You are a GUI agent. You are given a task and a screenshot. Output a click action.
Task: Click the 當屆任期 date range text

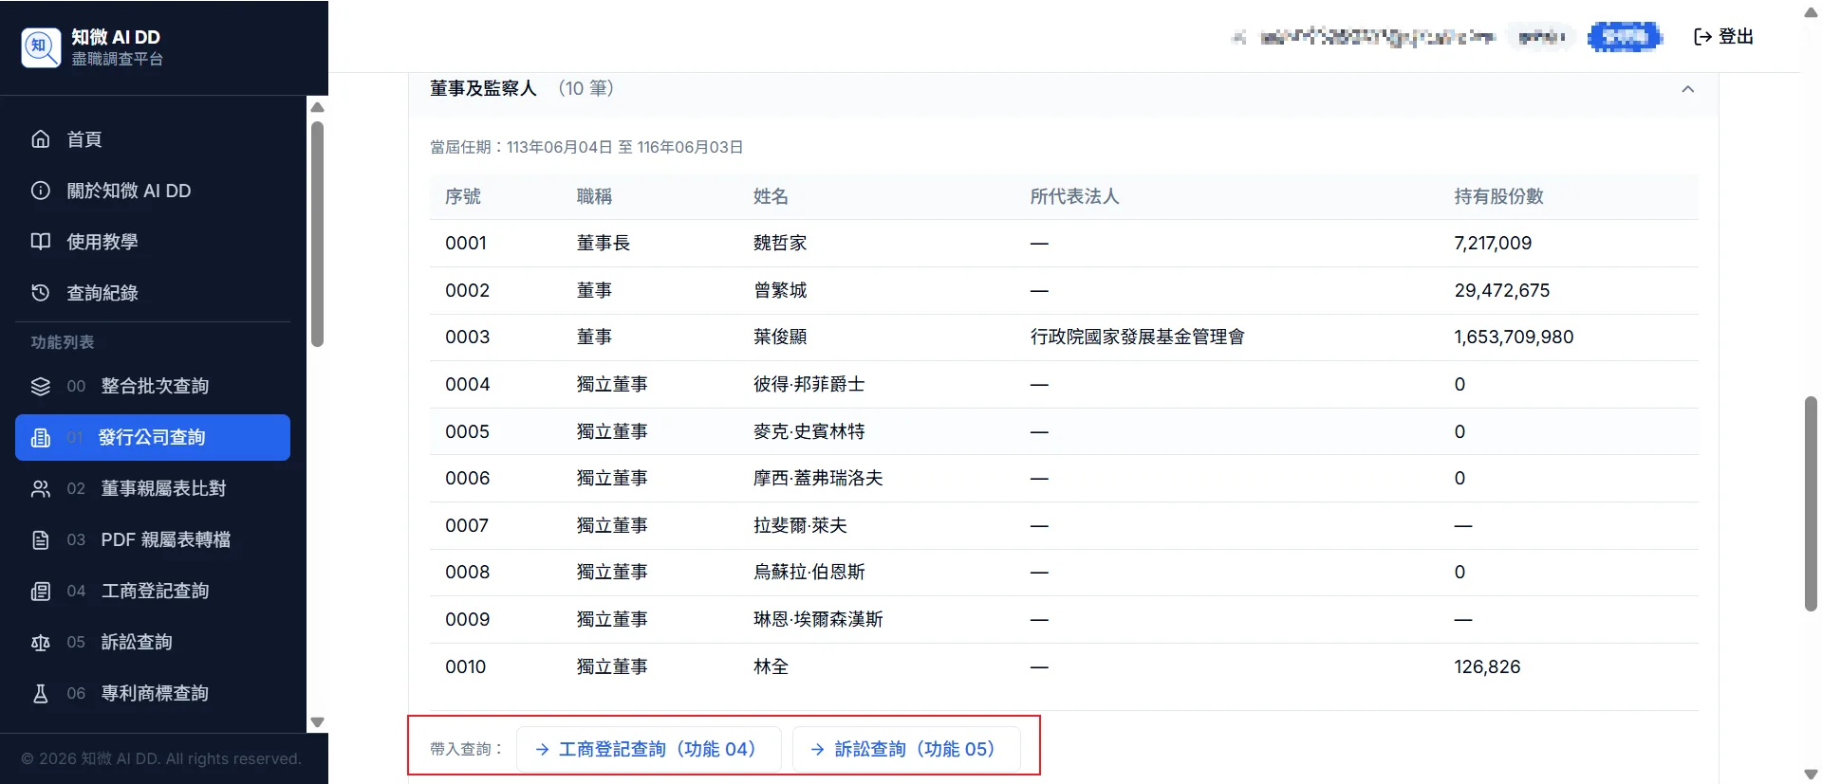(586, 147)
